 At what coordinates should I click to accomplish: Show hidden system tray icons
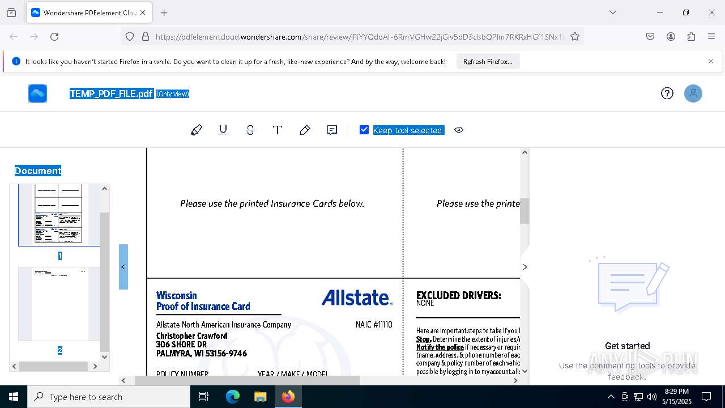[611, 397]
